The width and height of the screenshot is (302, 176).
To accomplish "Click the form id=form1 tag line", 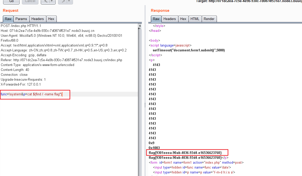I will [x=196, y=163].
